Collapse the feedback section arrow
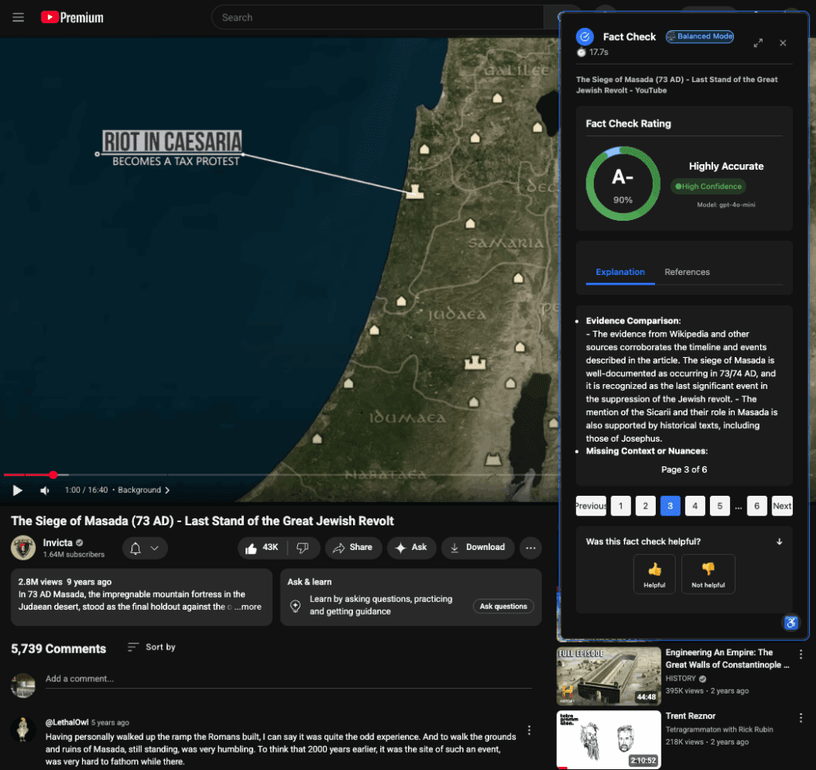 point(779,542)
